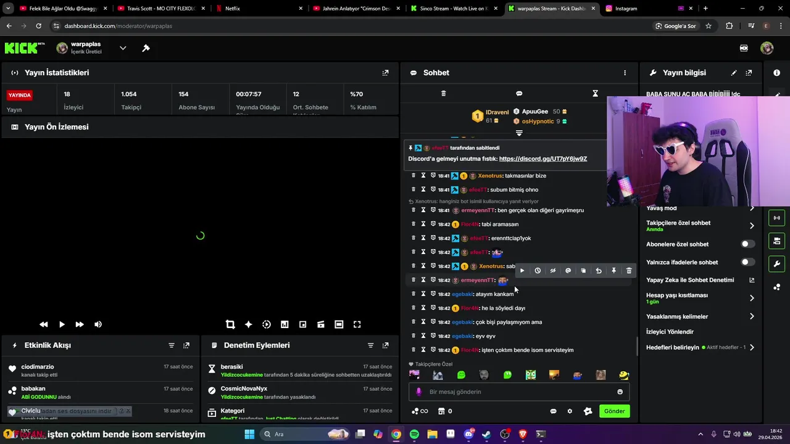Expand the warpaplas channel dropdown
The image size is (790, 444).
tap(123, 48)
